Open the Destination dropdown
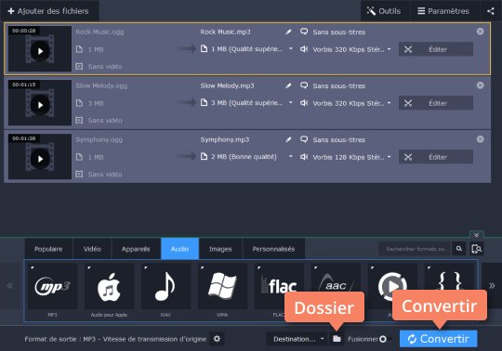The height and width of the screenshot is (351, 502). (x=297, y=339)
